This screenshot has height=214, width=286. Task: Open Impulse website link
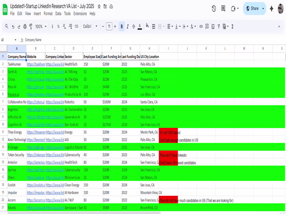(x=36, y=192)
